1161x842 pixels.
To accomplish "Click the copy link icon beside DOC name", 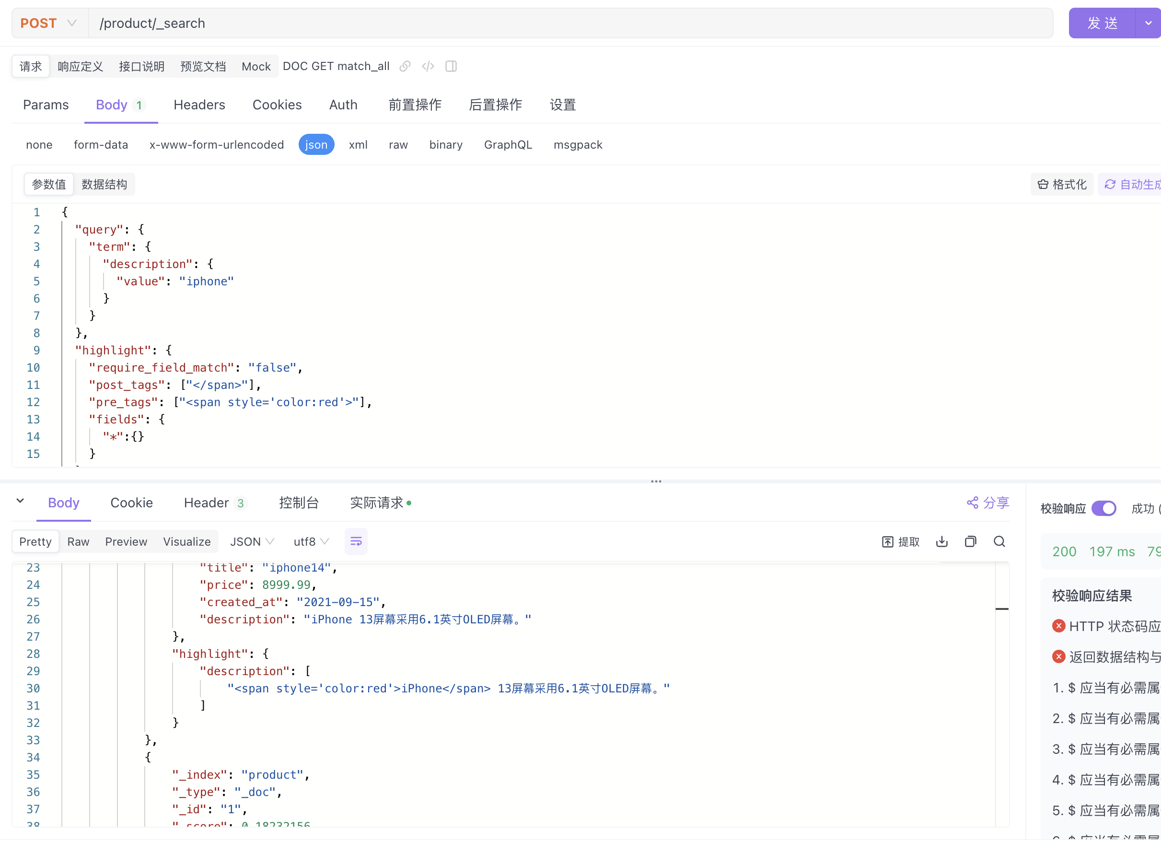I will click(x=405, y=67).
